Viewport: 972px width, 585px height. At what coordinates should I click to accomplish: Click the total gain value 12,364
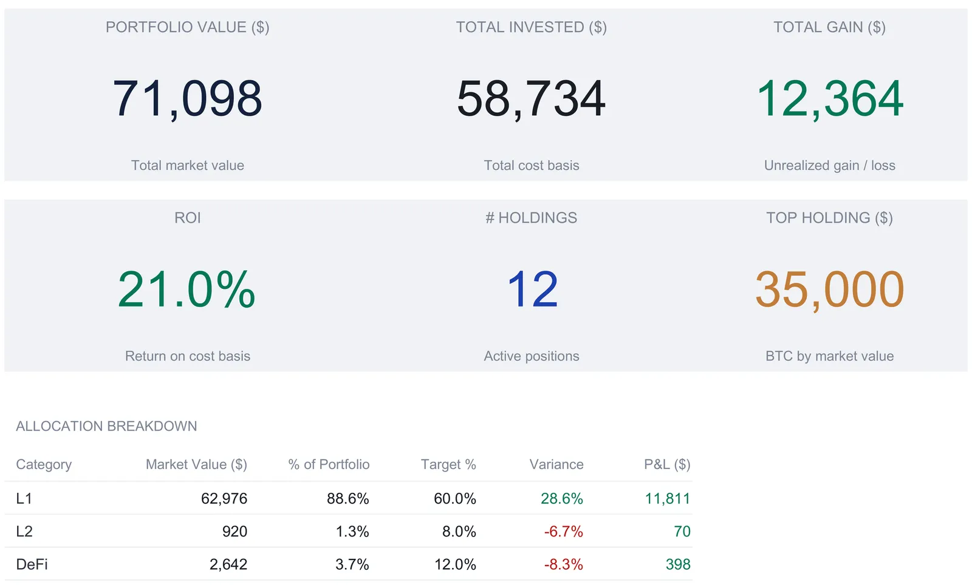tap(830, 99)
